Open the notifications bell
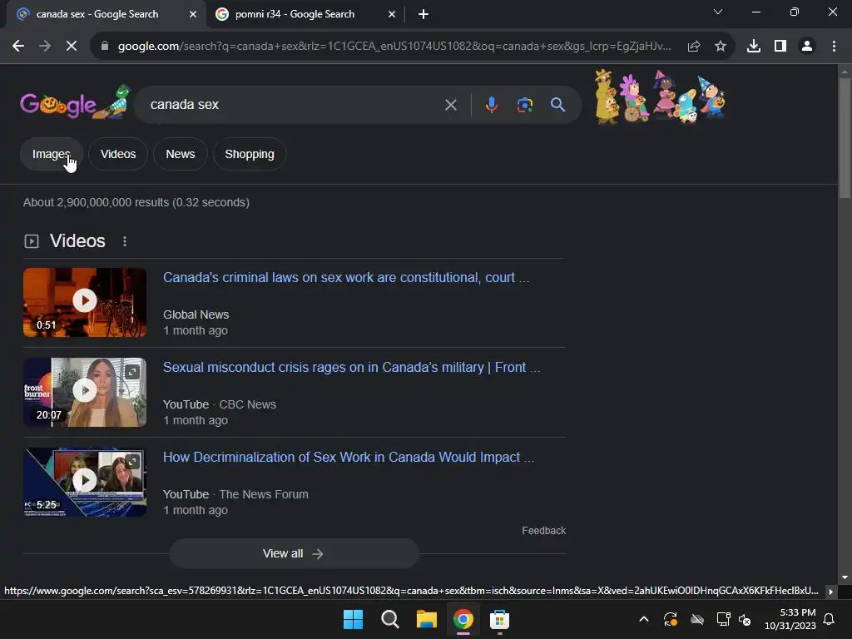The height and width of the screenshot is (639, 852). (830, 619)
